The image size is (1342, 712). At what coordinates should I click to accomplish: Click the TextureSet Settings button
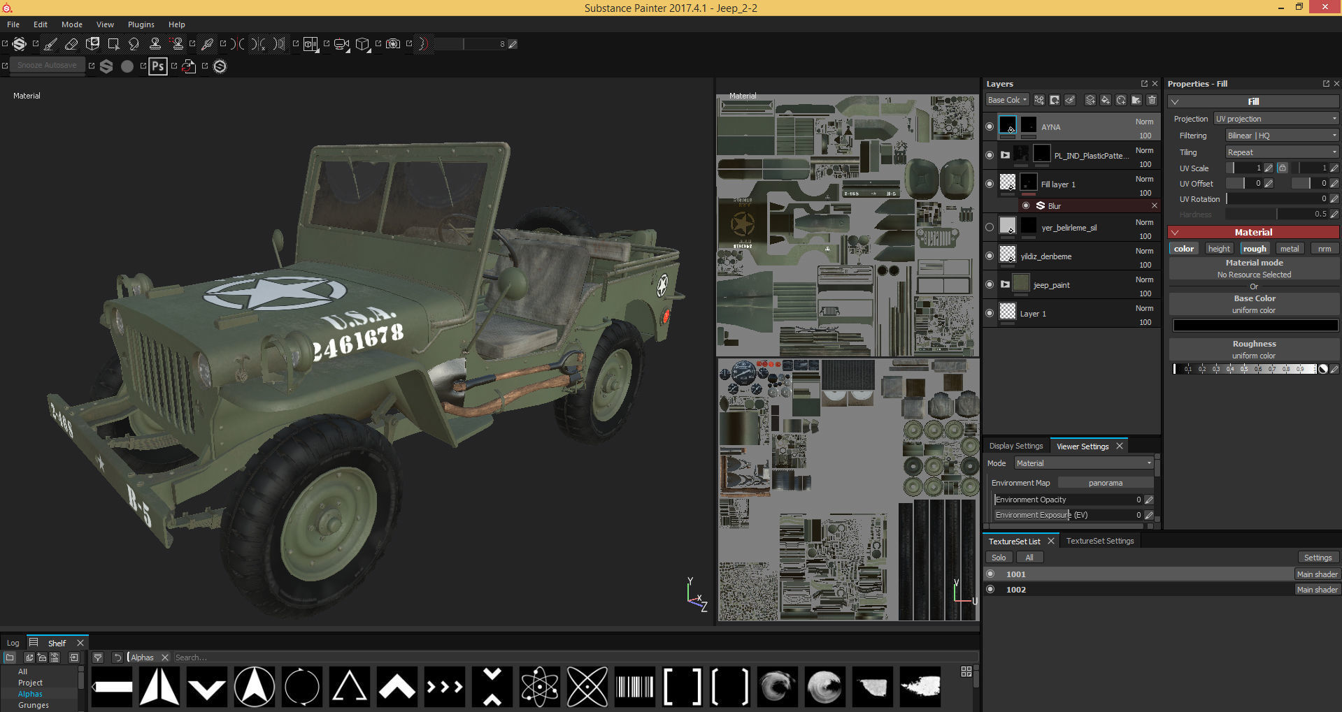tap(1318, 558)
